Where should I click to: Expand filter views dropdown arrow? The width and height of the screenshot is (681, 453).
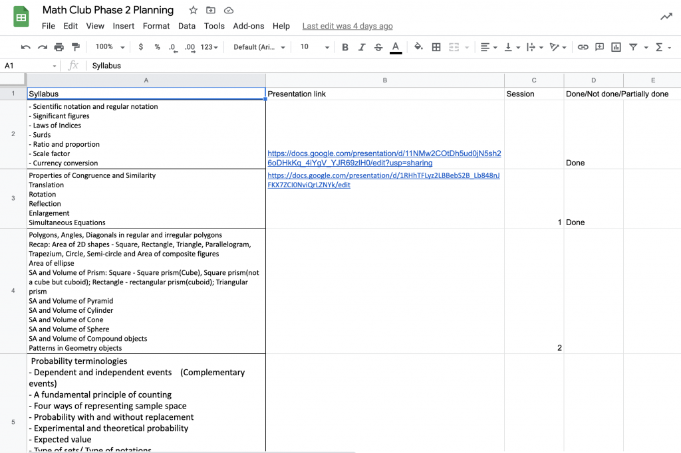[646, 47]
